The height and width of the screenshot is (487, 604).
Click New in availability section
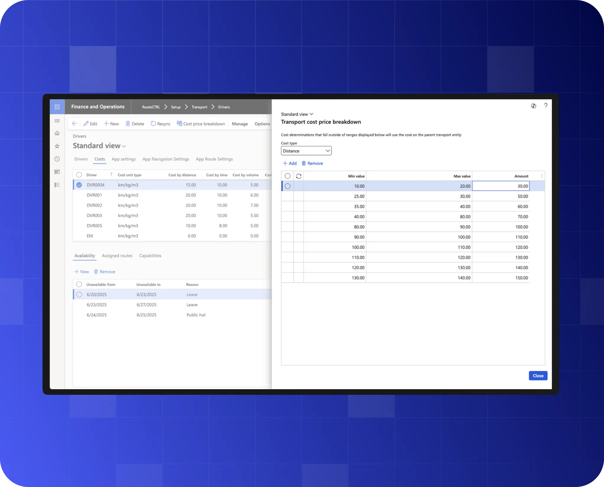tap(82, 272)
